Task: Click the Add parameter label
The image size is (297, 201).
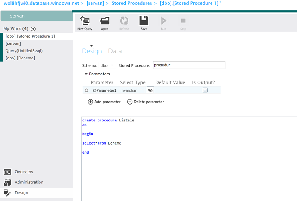Action: 107,102
